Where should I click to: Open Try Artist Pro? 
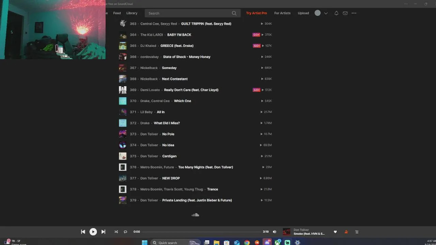pos(256,13)
